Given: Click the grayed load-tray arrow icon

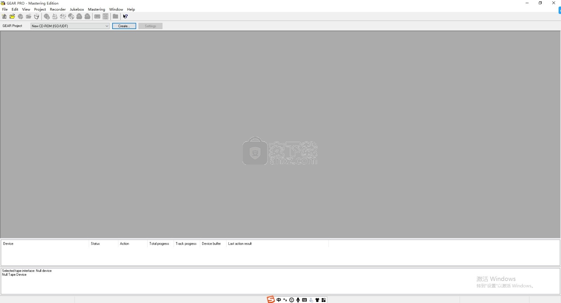Looking at the screenshot, I should [x=55, y=16].
